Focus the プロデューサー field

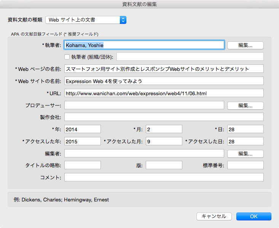(144, 105)
